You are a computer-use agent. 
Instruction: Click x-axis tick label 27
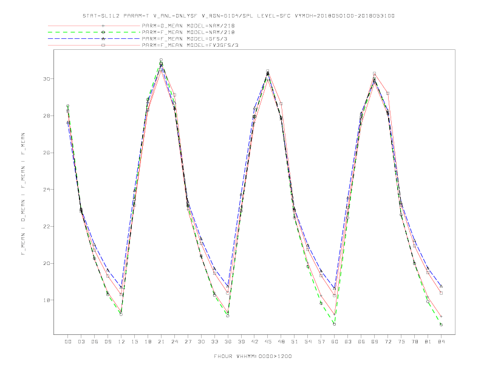point(188,342)
